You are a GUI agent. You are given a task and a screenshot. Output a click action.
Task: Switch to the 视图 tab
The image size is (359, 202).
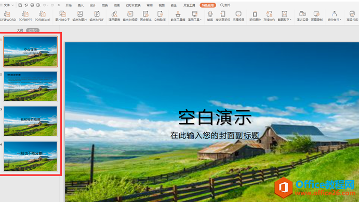[162, 5]
